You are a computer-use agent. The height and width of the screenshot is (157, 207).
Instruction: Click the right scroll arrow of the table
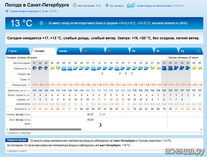pyautogui.click(x=201, y=130)
